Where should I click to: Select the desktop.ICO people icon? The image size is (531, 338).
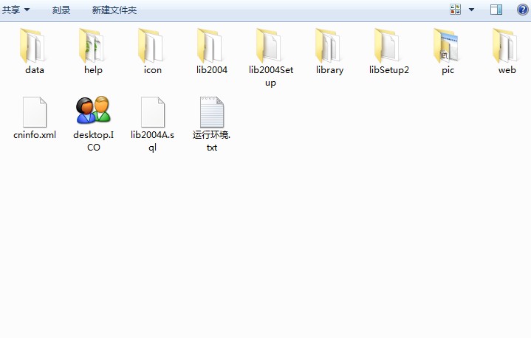pos(94,110)
